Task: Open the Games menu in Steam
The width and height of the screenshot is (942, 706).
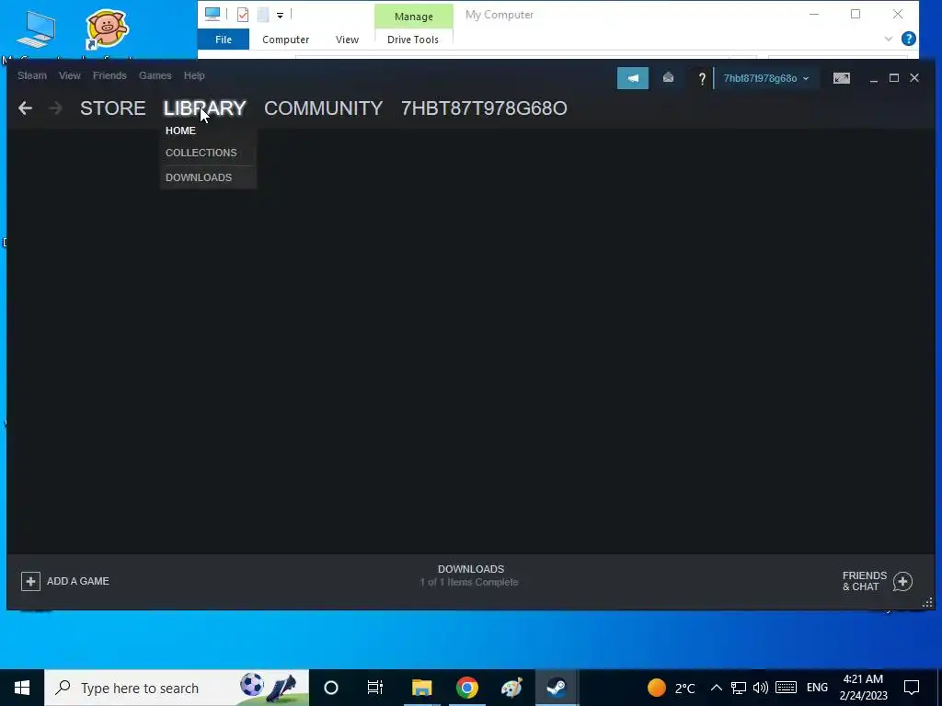Action: click(x=155, y=75)
